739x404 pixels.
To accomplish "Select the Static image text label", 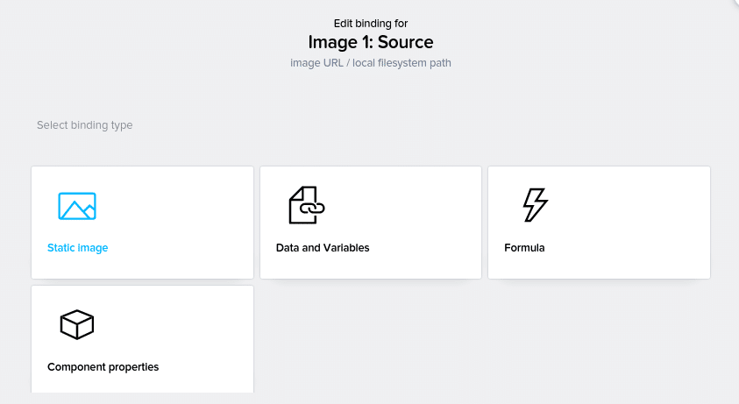I will coord(78,247).
